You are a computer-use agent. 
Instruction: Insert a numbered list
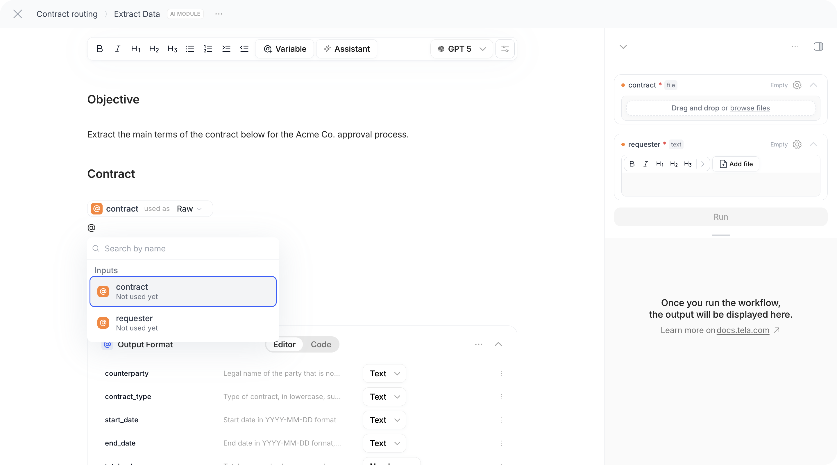click(208, 49)
